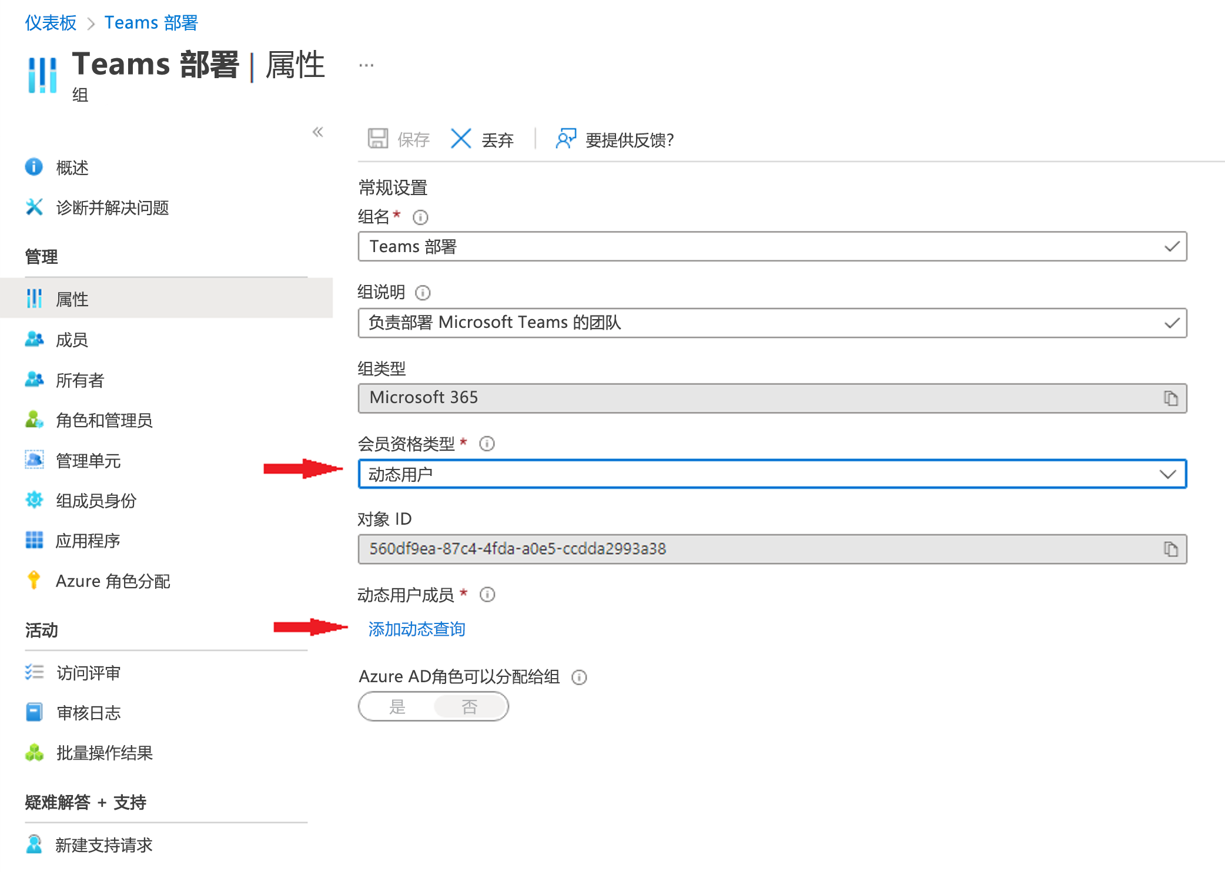
Task: Click the 概述 info icon
Action: 34,167
